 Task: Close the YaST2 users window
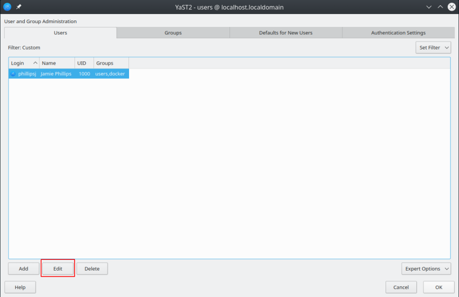451,7
